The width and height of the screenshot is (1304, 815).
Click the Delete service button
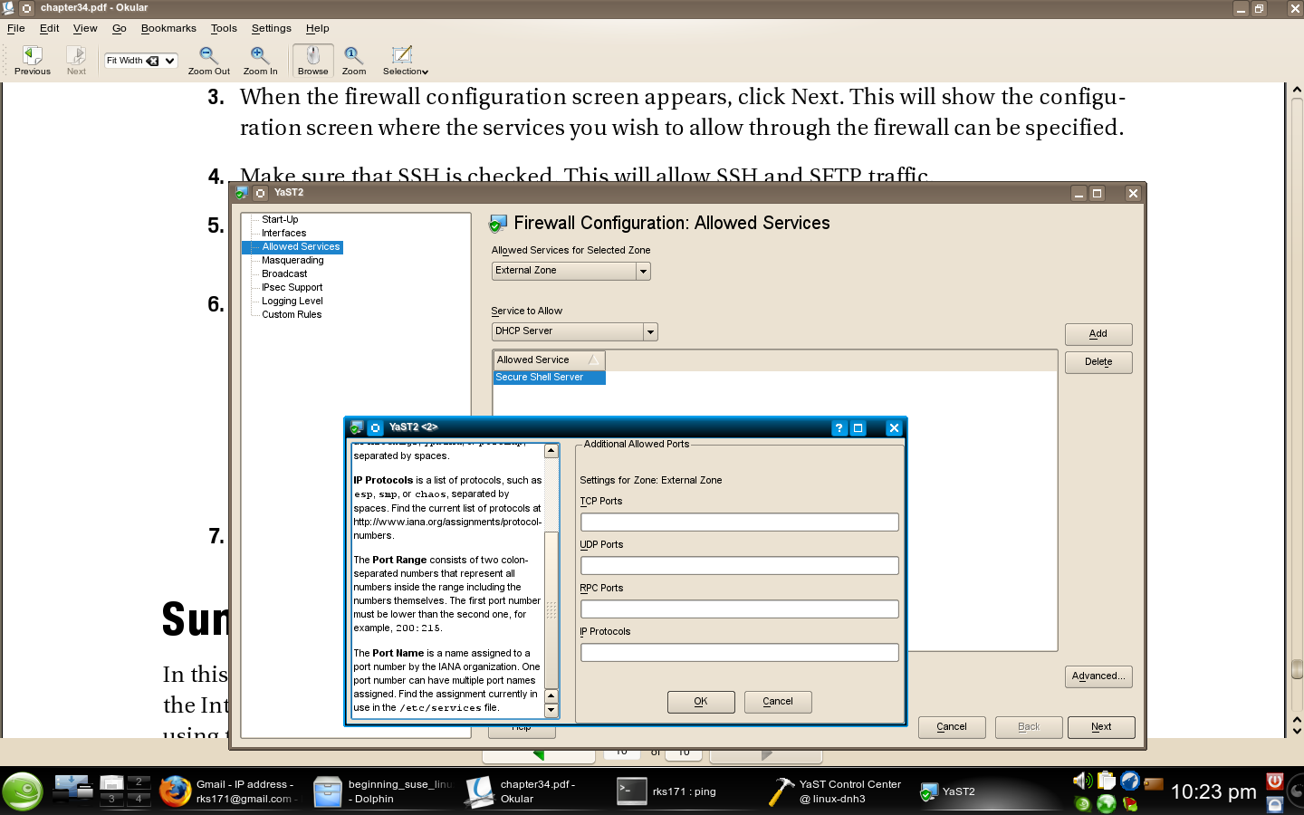[x=1098, y=362]
